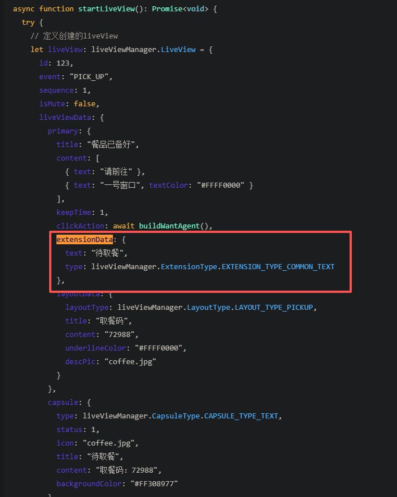The image size is (397, 497).
Task: Click the liveViewData property key
Action: pyautogui.click(x=65, y=118)
